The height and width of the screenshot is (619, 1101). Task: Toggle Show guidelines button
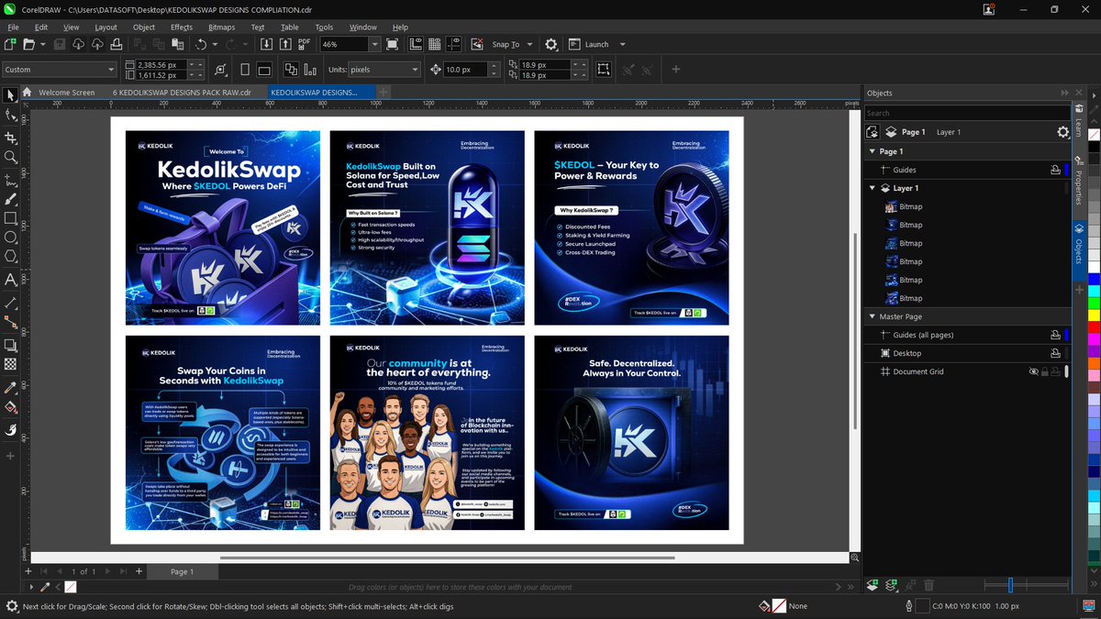coord(451,44)
